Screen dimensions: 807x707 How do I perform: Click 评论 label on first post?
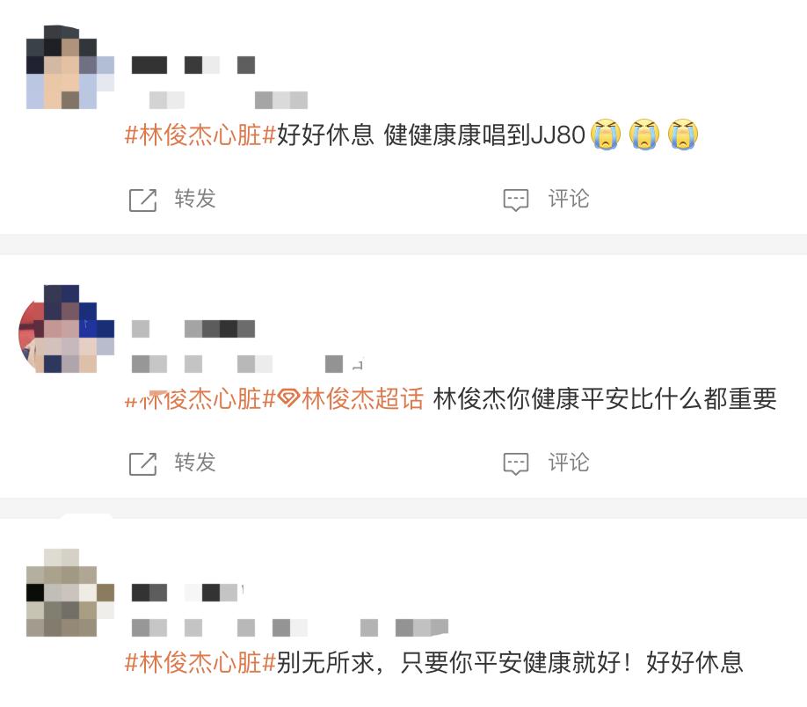tap(569, 199)
